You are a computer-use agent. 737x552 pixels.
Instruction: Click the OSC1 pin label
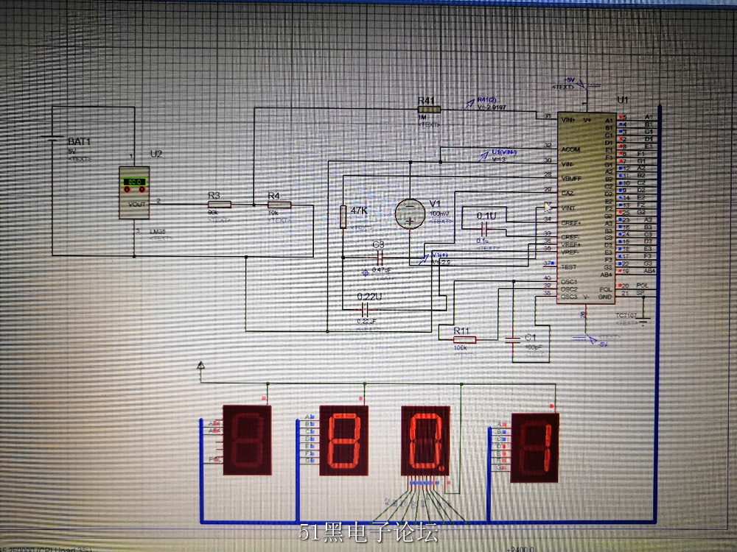coord(569,282)
